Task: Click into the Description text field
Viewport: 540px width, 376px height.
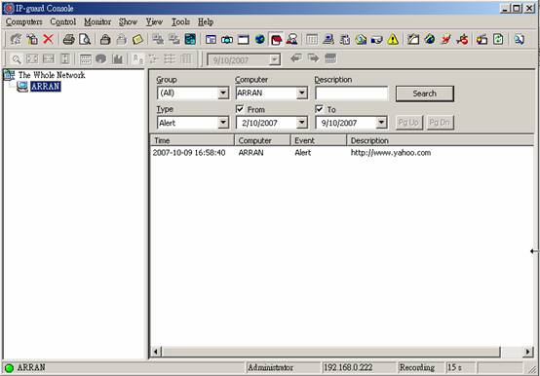Action: click(x=351, y=93)
